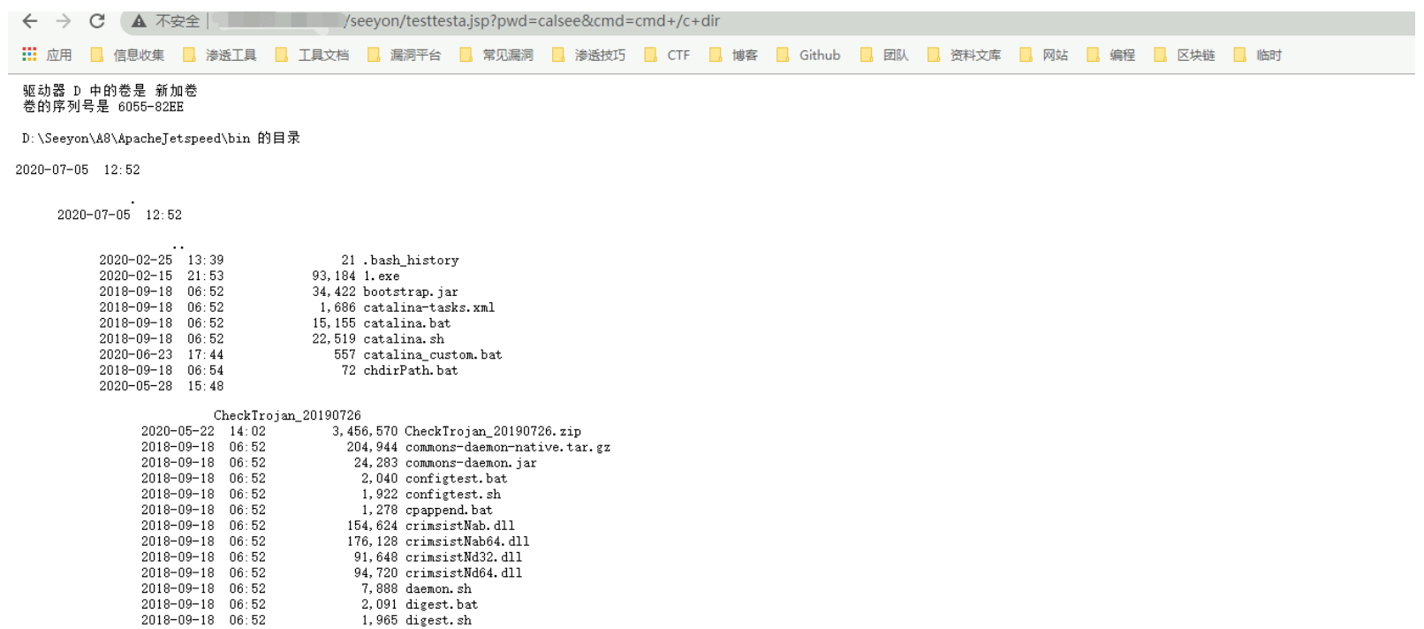Open the 渗透技巧 bookmarks folder
Screen dimensions: 1424x629
click(589, 55)
